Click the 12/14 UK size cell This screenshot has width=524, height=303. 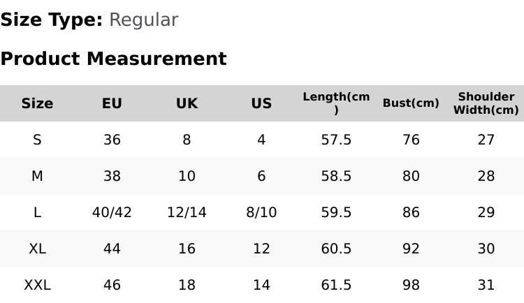pos(187,212)
